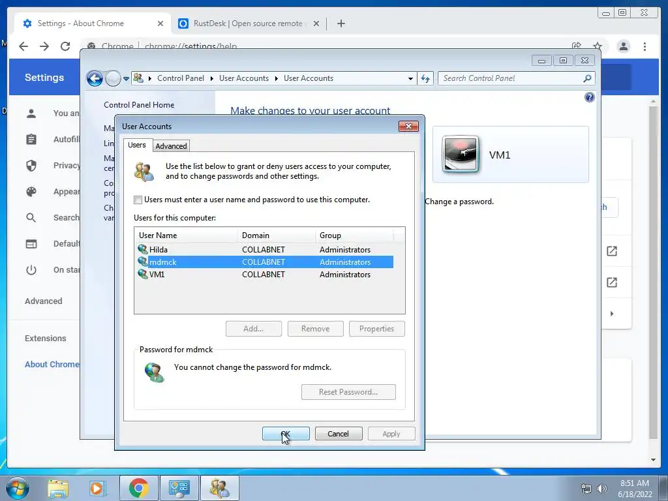Click the User Accounts icon in address bar

138,78
